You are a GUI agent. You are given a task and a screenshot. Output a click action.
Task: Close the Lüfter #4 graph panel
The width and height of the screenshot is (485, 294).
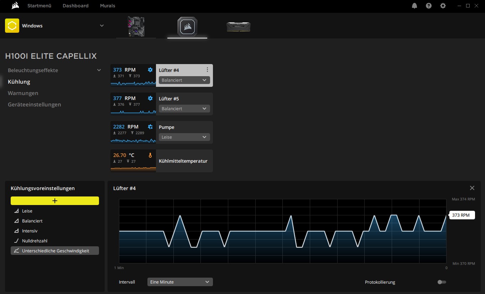click(x=472, y=188)
